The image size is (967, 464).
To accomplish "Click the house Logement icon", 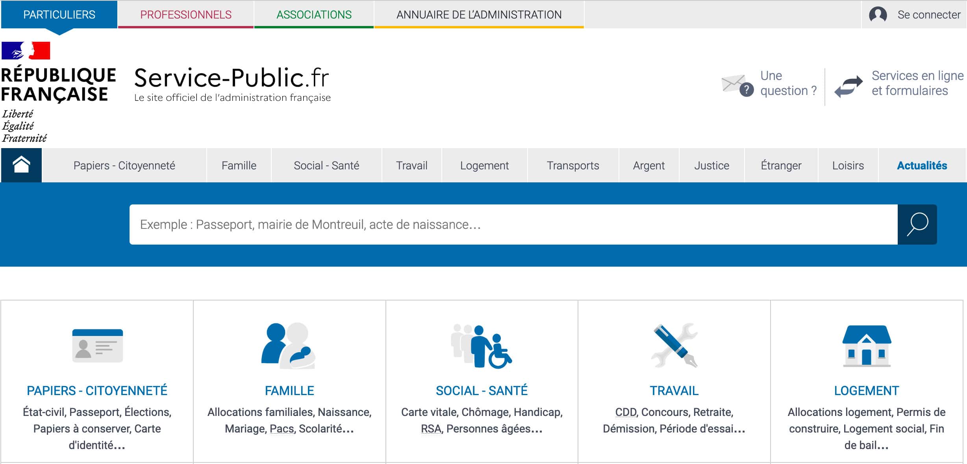I will (867, 346).
